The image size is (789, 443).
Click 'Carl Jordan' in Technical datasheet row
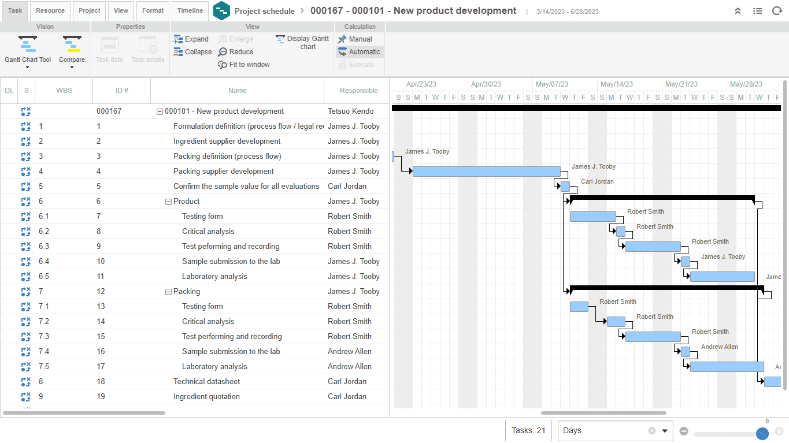[x=347, y=382]
